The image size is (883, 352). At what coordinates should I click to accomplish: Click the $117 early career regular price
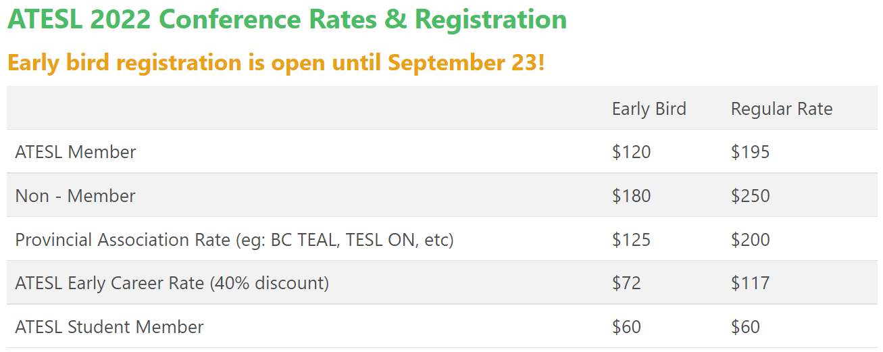coord(750,283)
